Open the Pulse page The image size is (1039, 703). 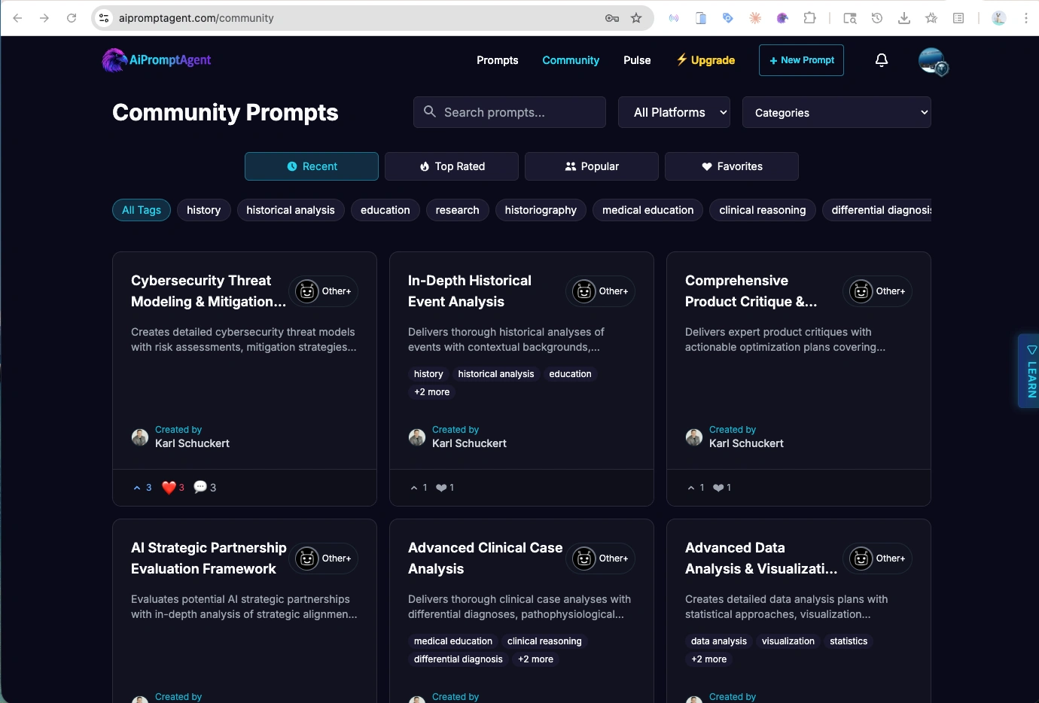click(637, 60)
